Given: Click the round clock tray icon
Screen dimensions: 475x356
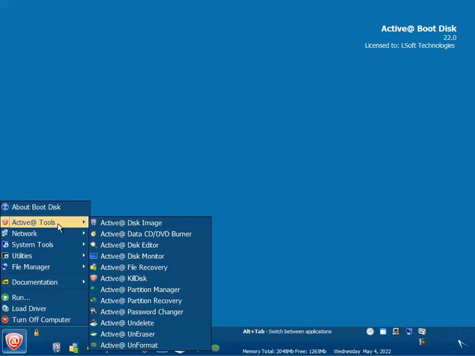Looking at the screenshot, I should pos(370,332).
